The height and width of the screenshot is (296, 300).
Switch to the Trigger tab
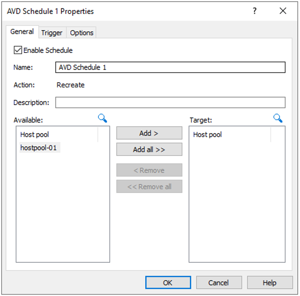pyautogui.click(x=52, y=33)
